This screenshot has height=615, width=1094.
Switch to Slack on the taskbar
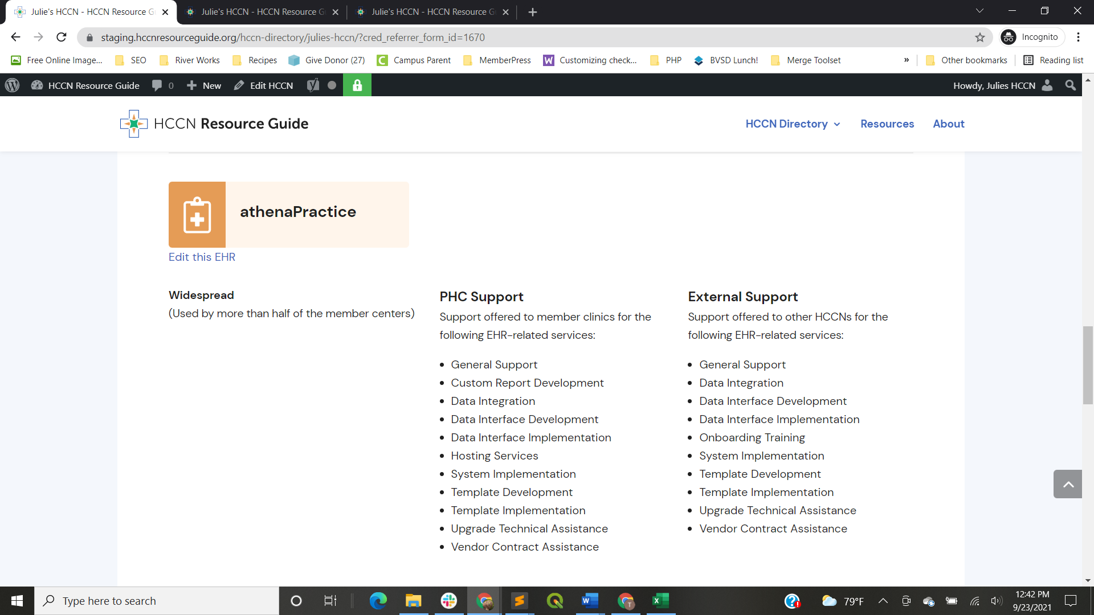[x=449, y=601]
